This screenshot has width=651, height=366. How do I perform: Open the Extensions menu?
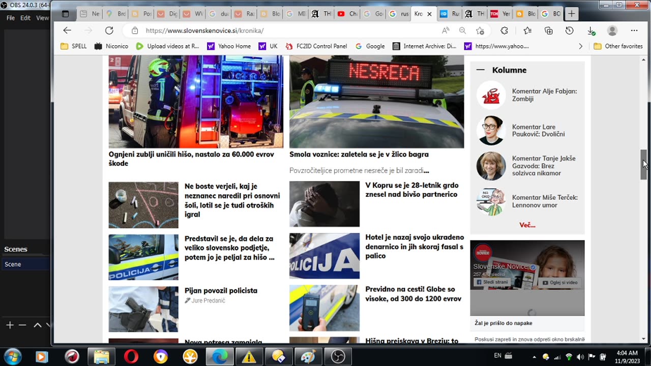pos(504,30)
